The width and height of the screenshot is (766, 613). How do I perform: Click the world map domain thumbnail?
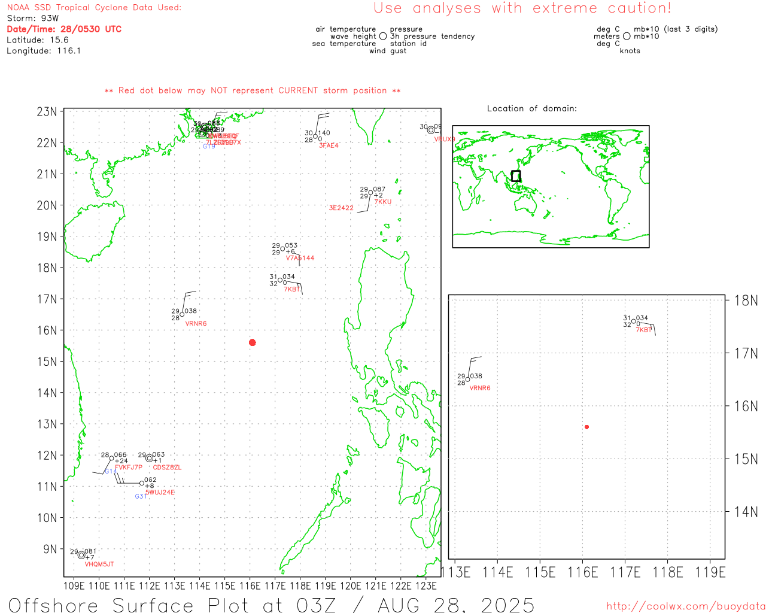coord(551,186)
